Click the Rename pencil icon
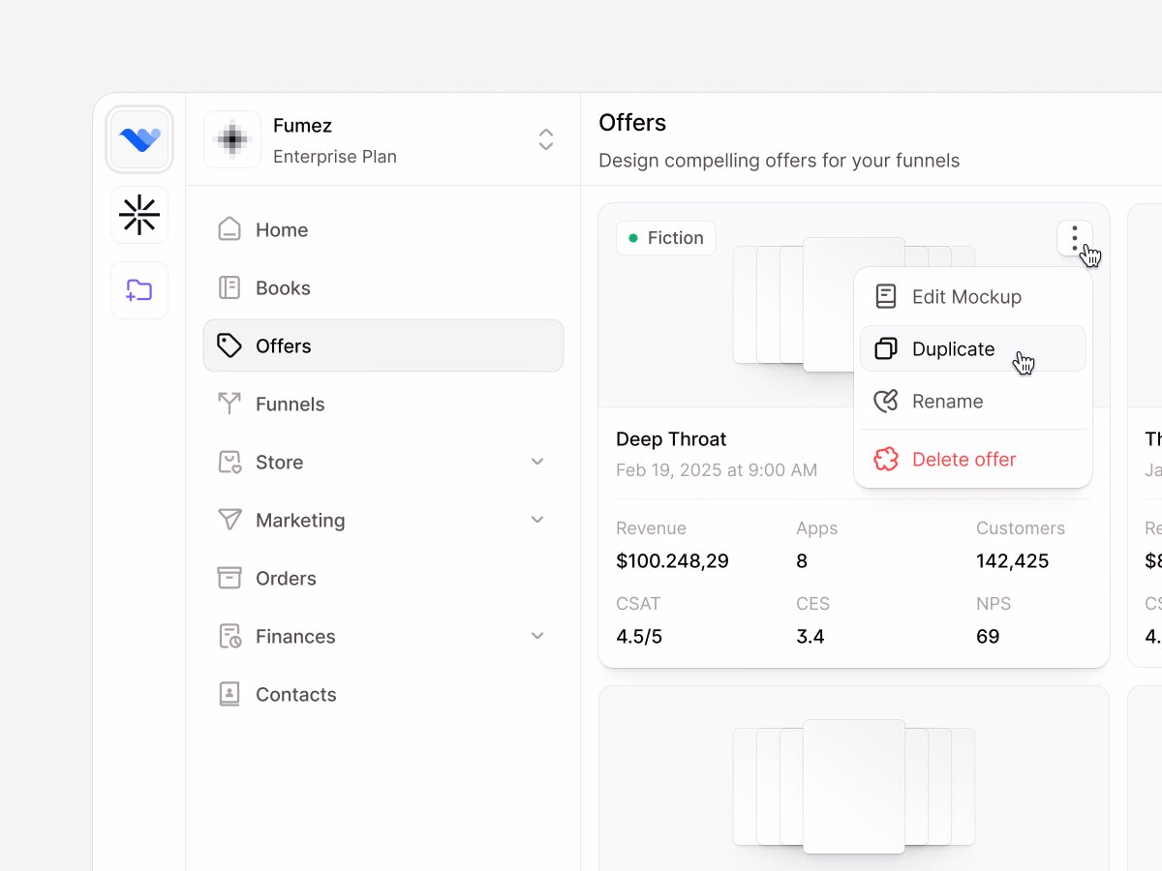Image resolution: width=1162 pixels, height=871 pixels. pyautogui.click(x=886, y=401)
